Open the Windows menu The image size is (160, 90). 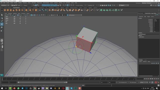(25, 3)
